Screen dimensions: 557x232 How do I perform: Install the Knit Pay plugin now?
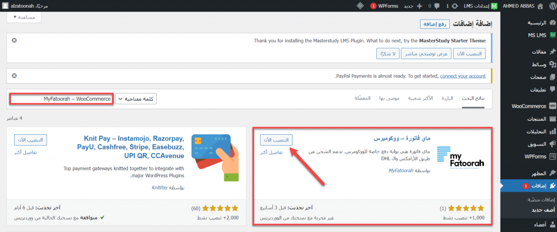pyautogui.click(x=30, y=140)
